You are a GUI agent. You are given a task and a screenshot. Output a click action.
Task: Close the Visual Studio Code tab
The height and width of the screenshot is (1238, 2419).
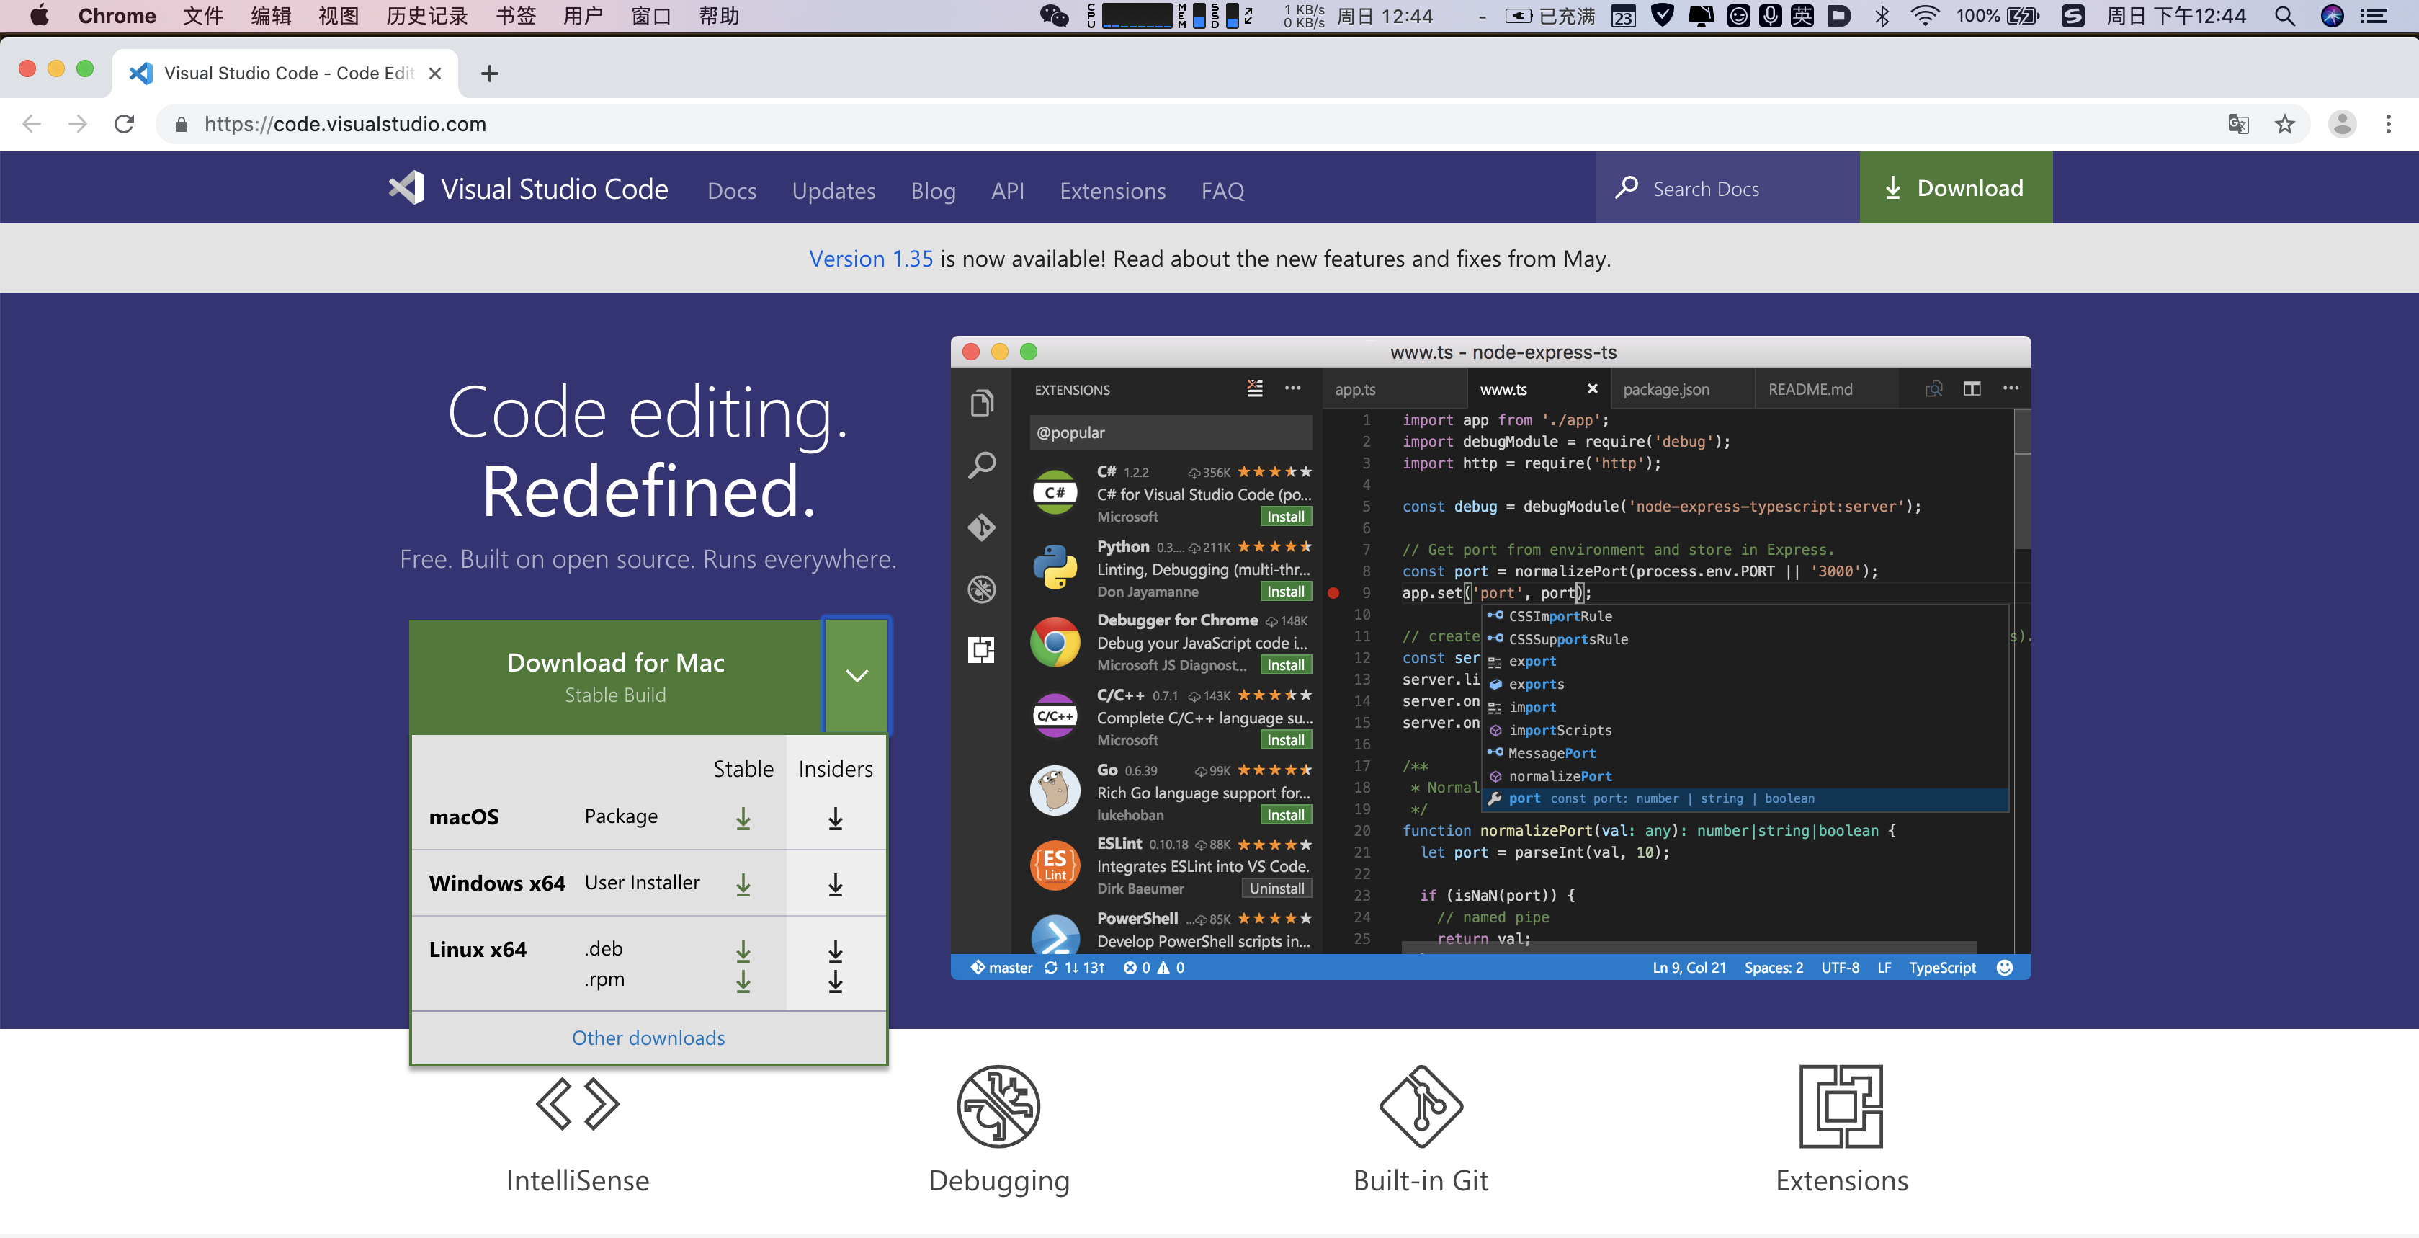coord(435,74)
